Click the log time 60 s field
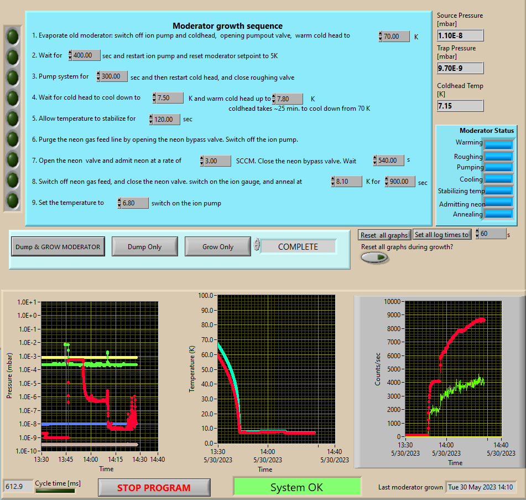 tap(492, 233)
